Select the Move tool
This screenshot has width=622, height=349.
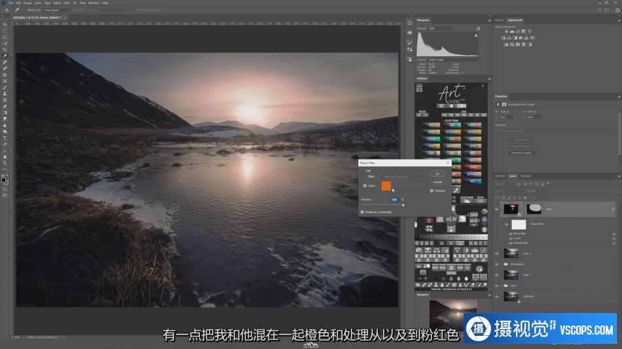5,25
